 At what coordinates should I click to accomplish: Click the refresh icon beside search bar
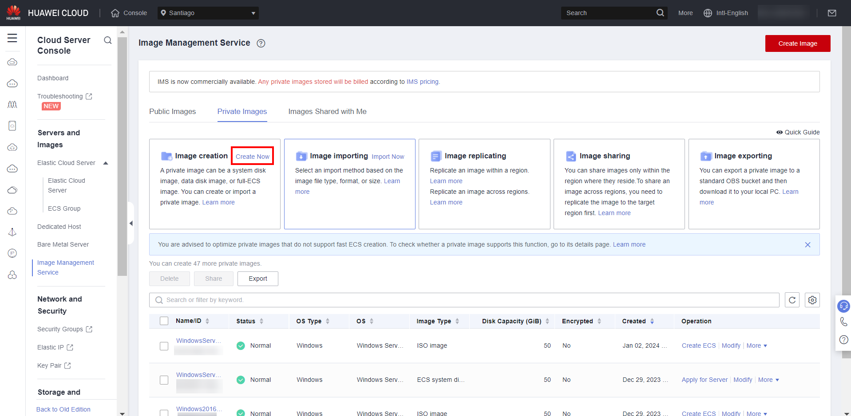point(792,300)
